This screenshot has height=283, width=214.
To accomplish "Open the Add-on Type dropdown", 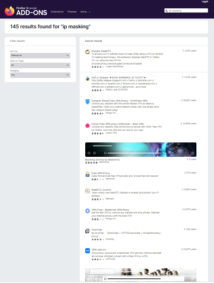I will tap(40, 65).
